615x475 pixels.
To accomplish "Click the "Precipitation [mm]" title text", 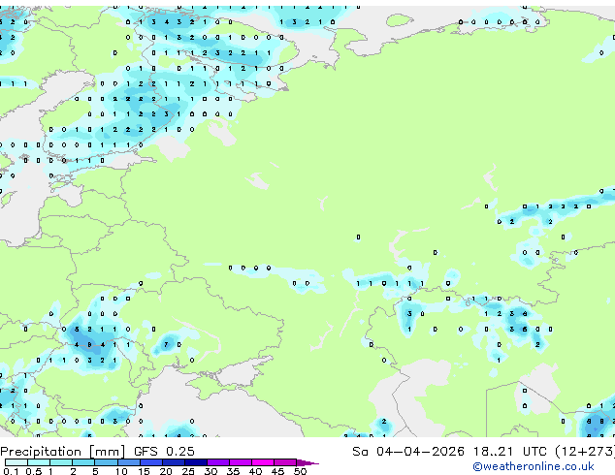I will pyautogui.click(x=63, y=452).
